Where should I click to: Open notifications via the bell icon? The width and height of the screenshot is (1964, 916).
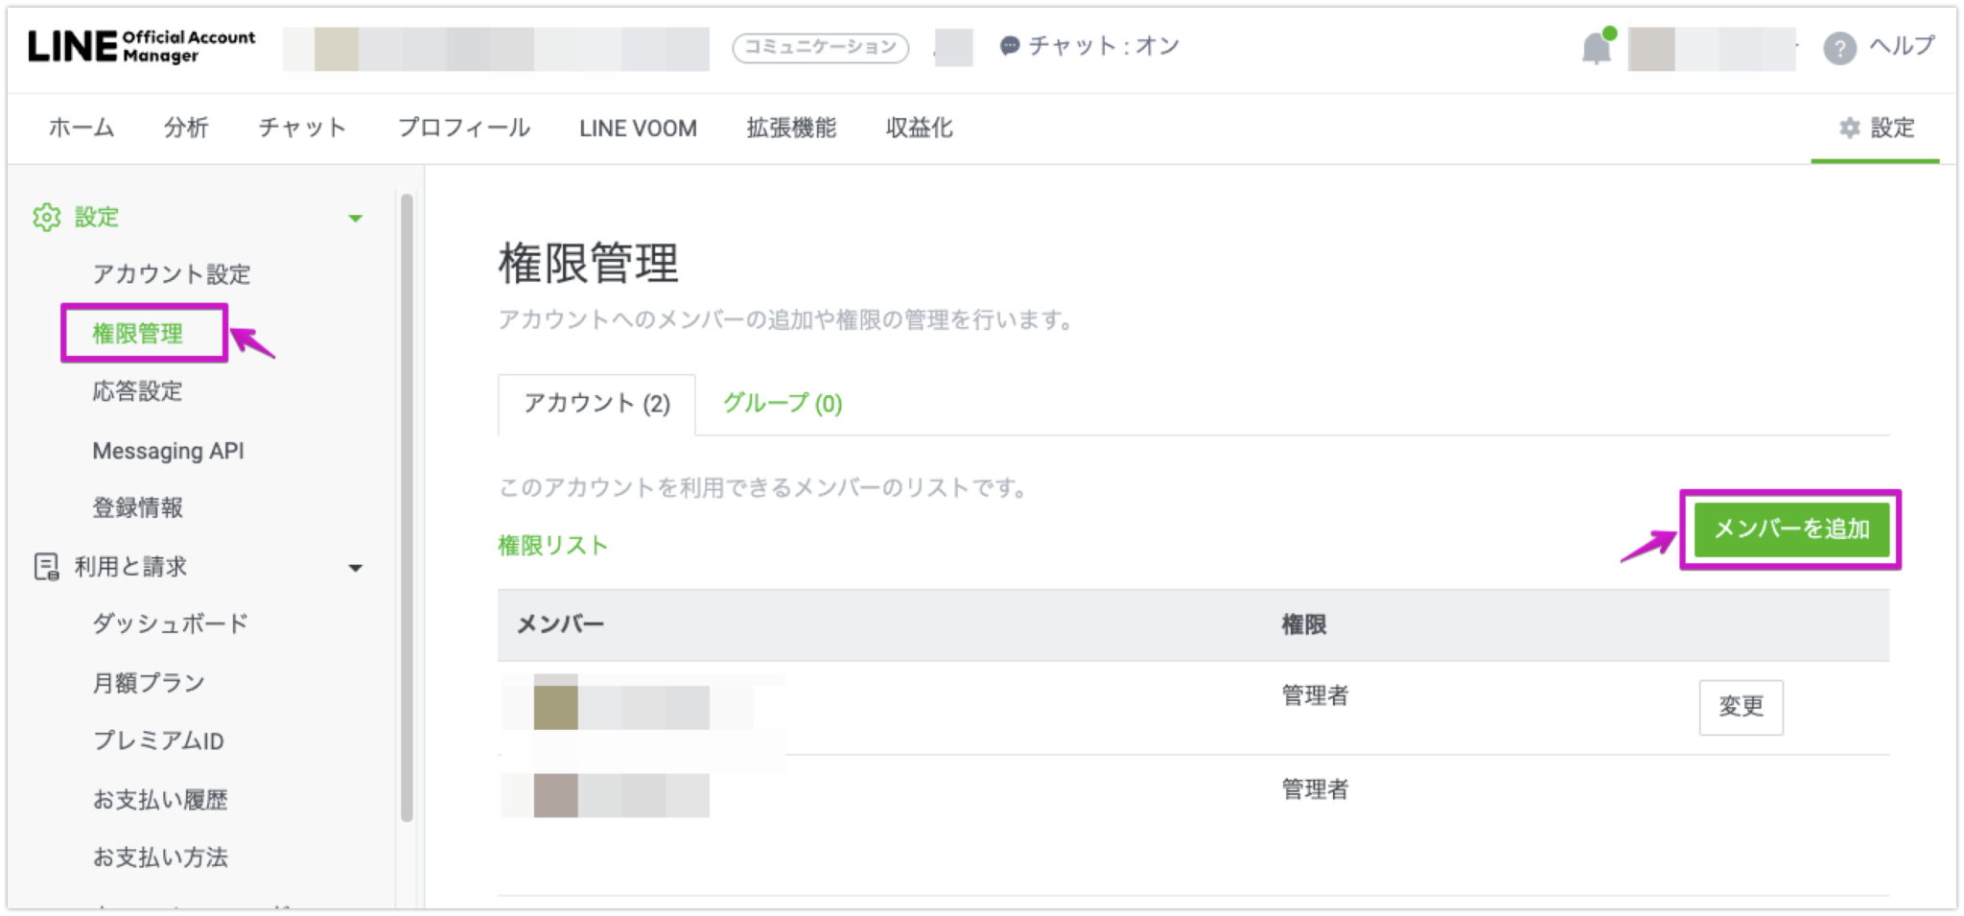[1597, 46]
